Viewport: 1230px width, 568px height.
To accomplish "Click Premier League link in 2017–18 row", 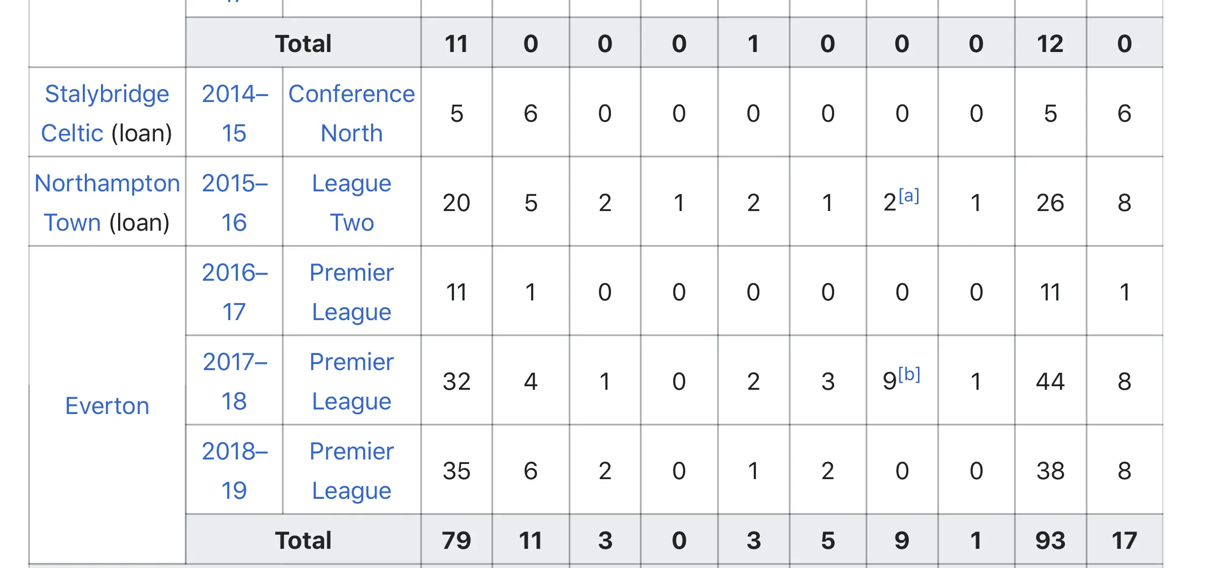I will tap(351, 381).
